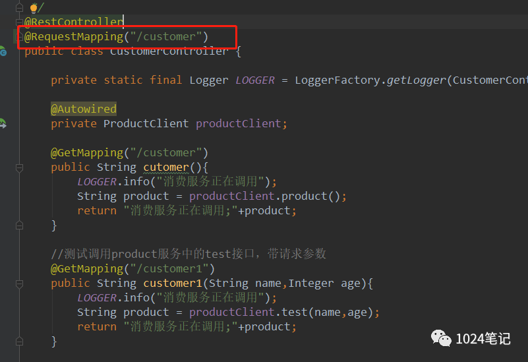Collapse the cutomer() method fold marker
Viewport: 528px width, 362px height.
[x=19, y=167]
